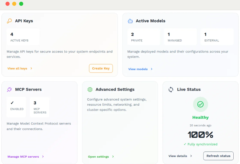Click the green Healthy checkmark circle

point(200,104)
